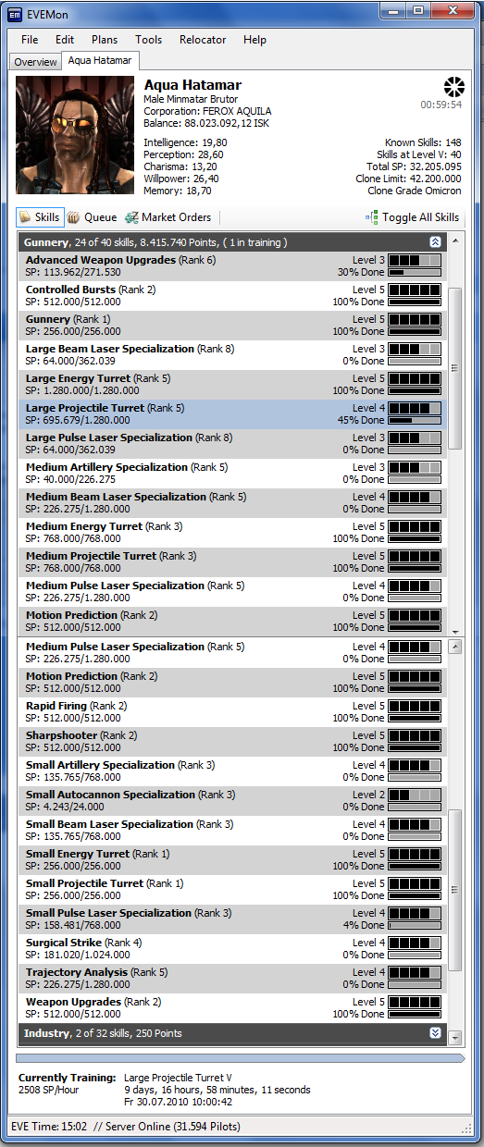
Task: Switch to the Overview tab
Action: [35, 62]
